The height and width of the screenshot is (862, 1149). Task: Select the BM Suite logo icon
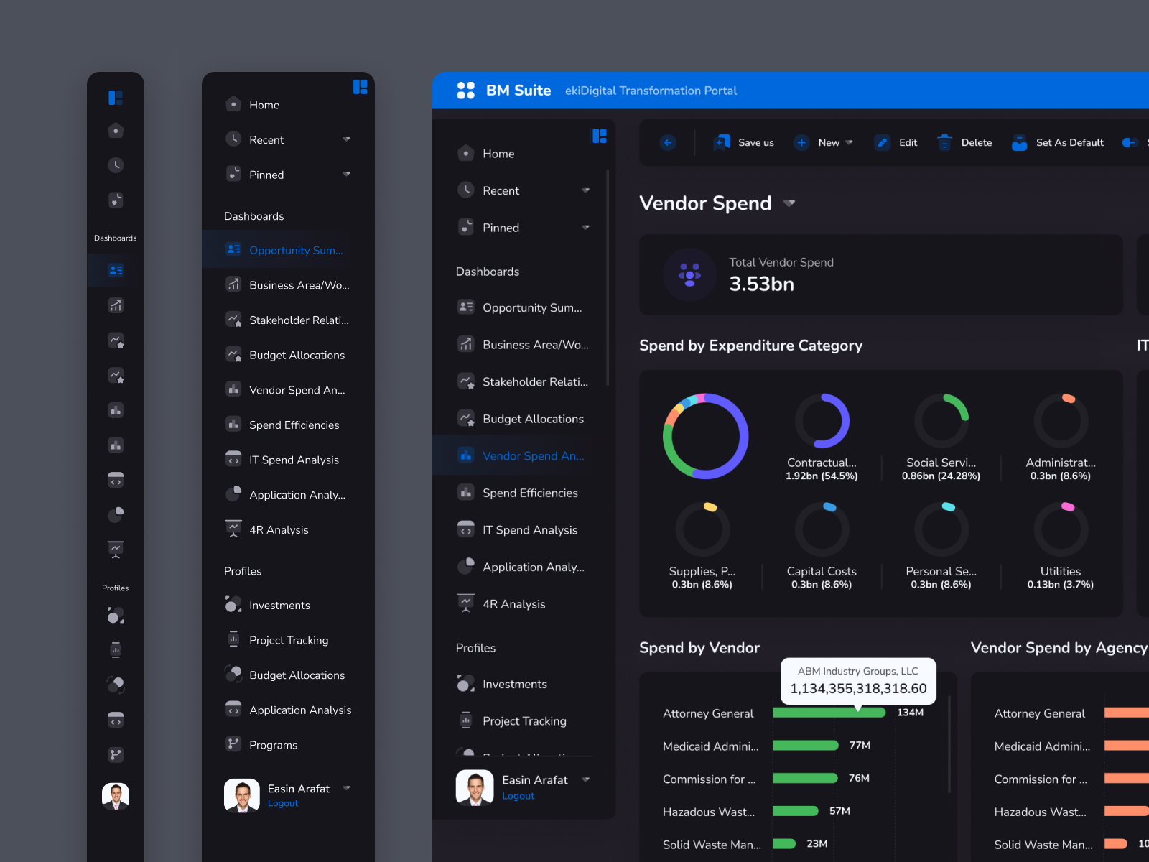tap(465, 91)
